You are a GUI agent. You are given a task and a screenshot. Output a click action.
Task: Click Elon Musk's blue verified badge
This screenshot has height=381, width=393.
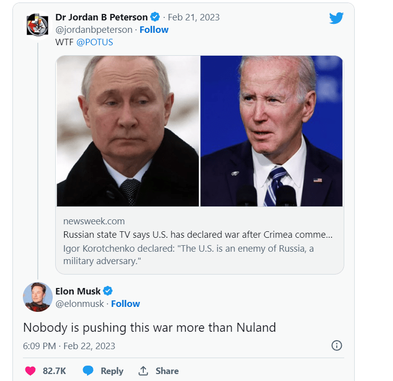pyautogui.click(x=108, y=291)
